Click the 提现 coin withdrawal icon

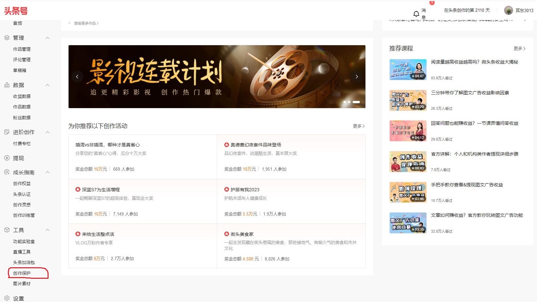6,158
